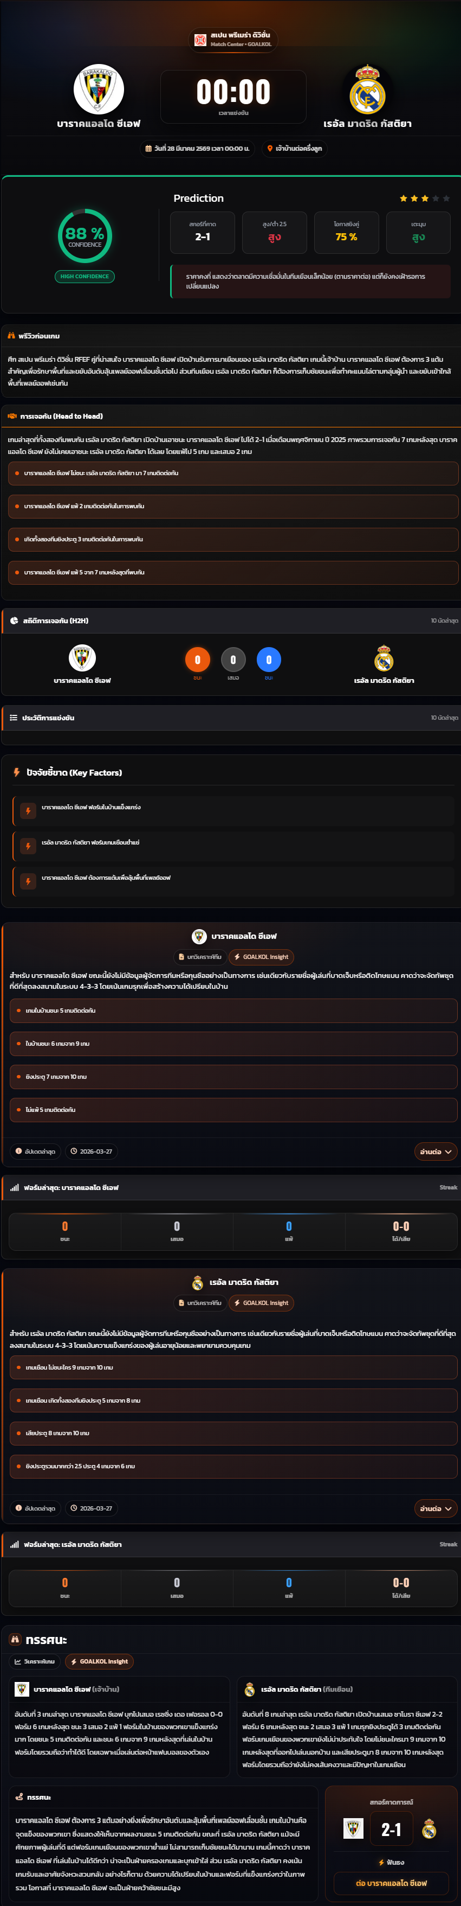Click the Real Madrid Castilla crest in the match header
Image resolution: width=461 pixels, height=1906 pixels.
point(367,89)
